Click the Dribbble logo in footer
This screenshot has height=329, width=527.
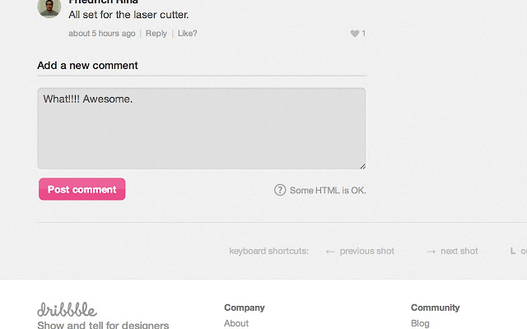[68, 309]
